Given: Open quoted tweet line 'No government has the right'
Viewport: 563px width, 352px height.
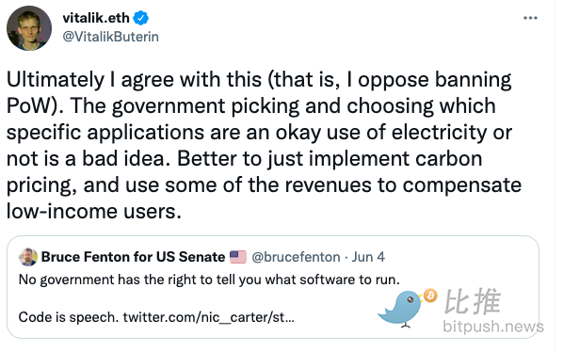Looking at the screenshot, I should pyautogui.click(x=209, y=280).
